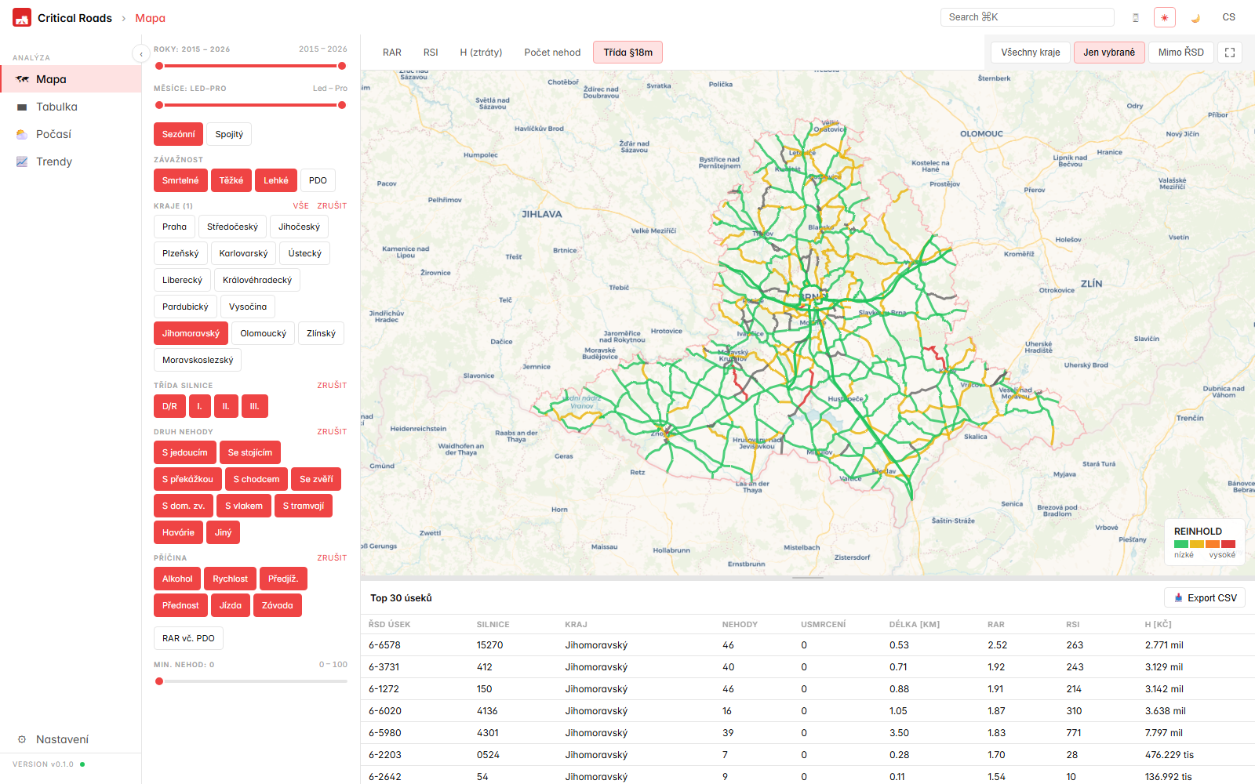Open the Počasí weather view

(x=53, y=134)
